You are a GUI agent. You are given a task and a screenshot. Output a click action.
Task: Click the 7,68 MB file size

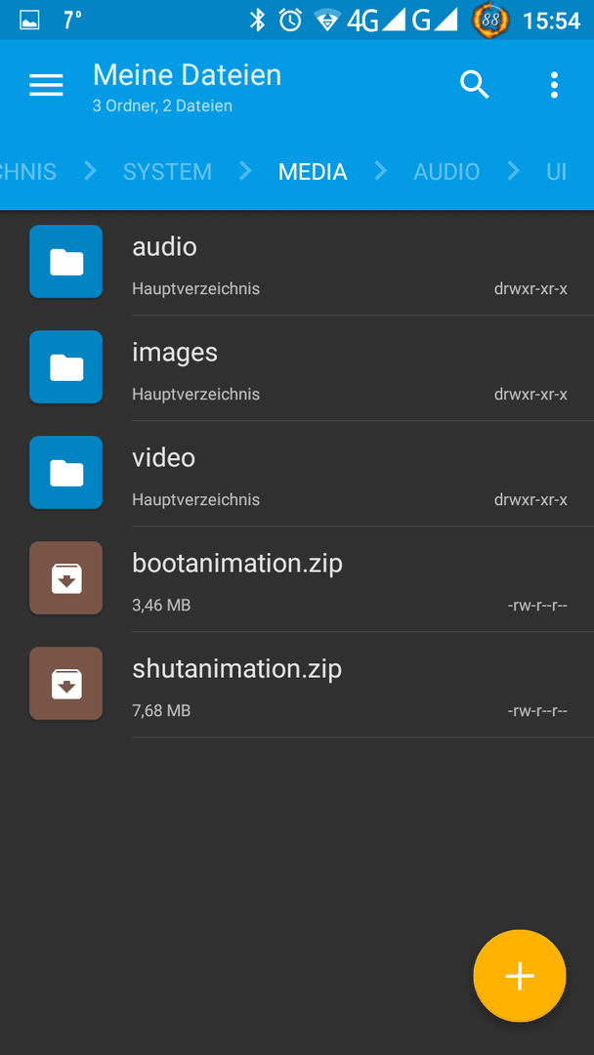click(x=161, y=710)
